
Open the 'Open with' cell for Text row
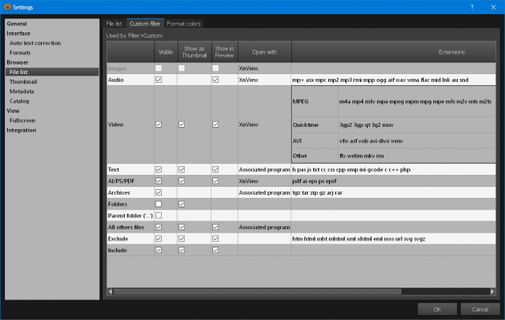[264, 169]
